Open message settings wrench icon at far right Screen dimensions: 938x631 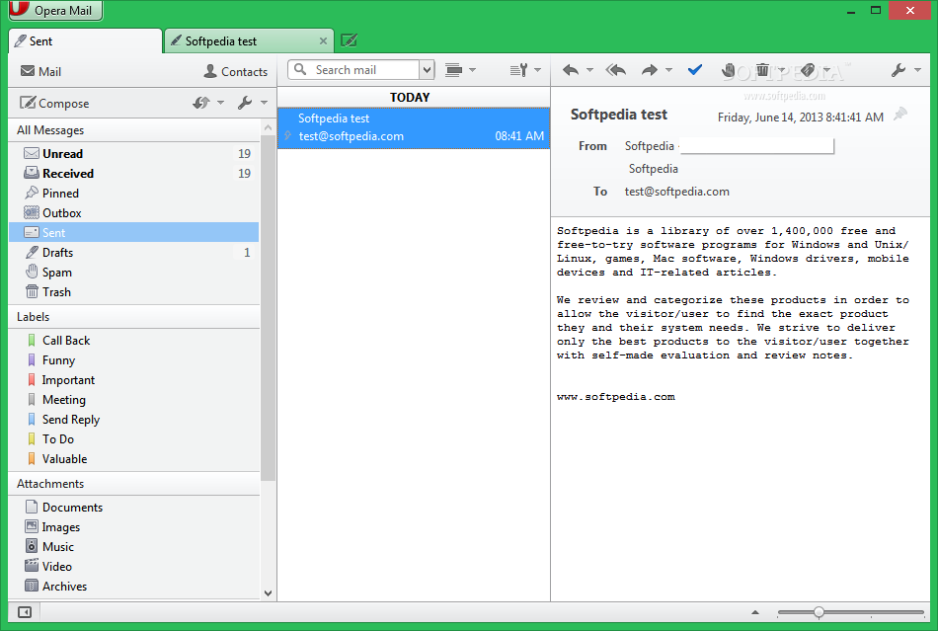tap(898, 70)
